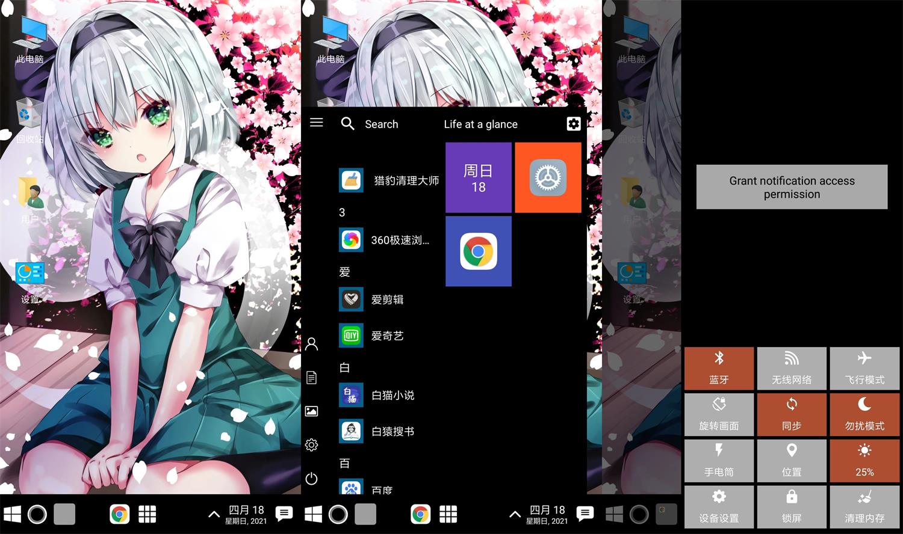This screenshot has height=534, width=903.
Task: Jump to apps via the 白 letter header
Action: pyautogui.click(x=344, y=367)
